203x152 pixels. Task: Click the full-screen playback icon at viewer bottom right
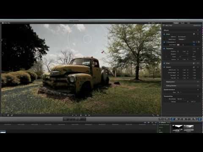click(x=154, y=115)
